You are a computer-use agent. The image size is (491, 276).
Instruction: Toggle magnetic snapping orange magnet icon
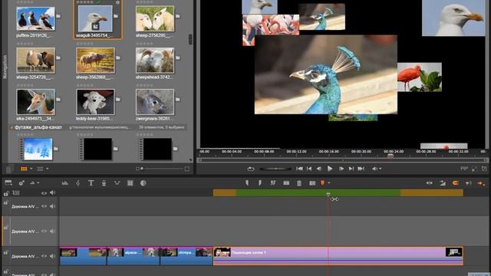tap(455, 183)
